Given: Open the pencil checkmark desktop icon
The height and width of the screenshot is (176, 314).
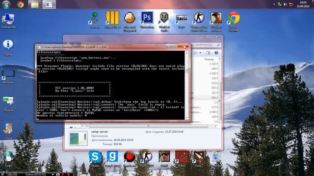Looking at the screenshot, I should (x=8, y=131).
